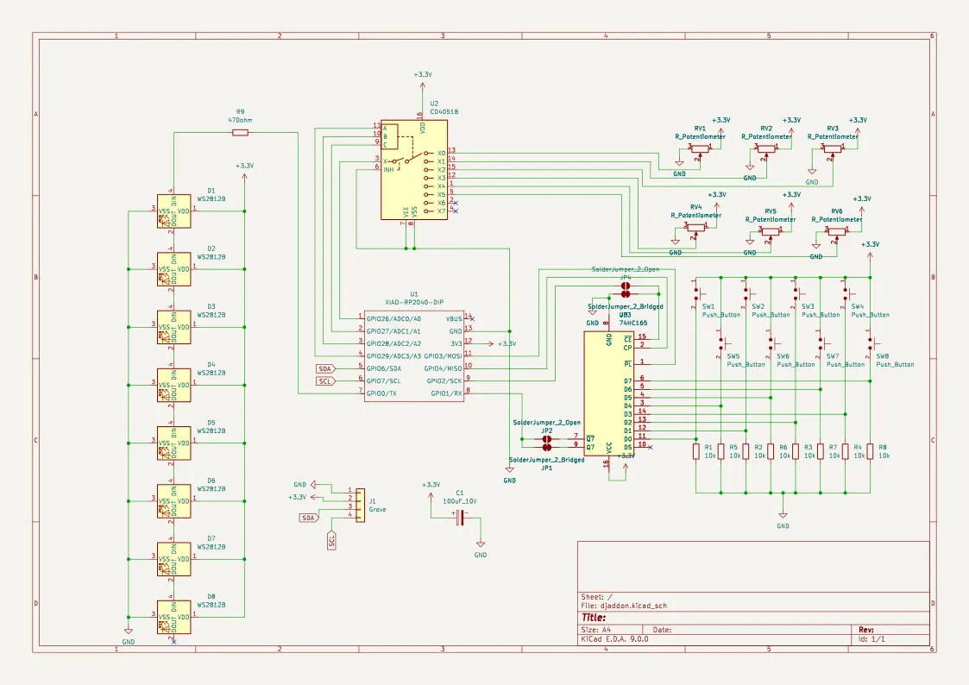This screenshot has height=685, width=969.
Task: Click the SCL global label near U1
Action: point(325,381)
